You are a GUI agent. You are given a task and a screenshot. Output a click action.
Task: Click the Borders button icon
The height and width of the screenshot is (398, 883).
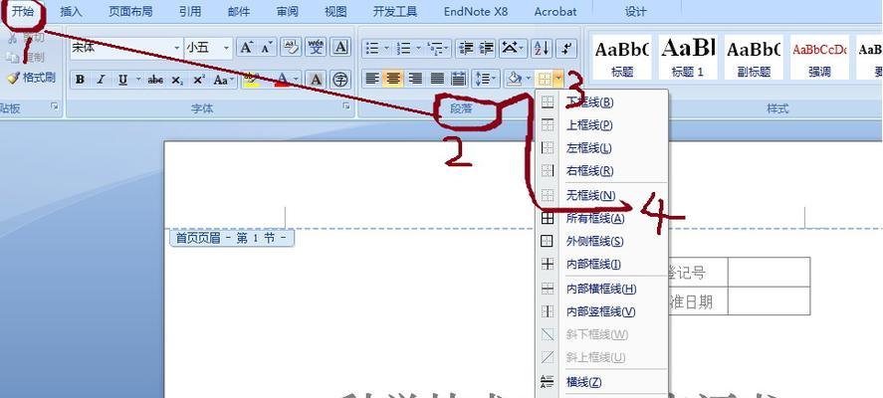544,79
